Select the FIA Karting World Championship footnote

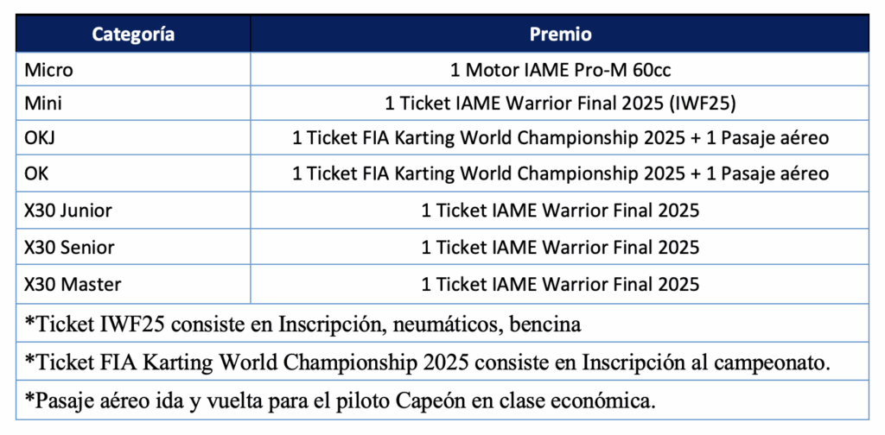[x=428, y=363]
